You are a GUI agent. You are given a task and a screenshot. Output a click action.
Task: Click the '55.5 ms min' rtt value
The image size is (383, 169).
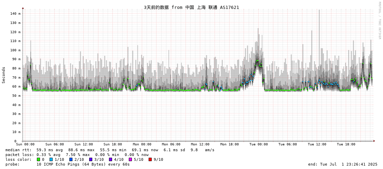tap(113, 150)
